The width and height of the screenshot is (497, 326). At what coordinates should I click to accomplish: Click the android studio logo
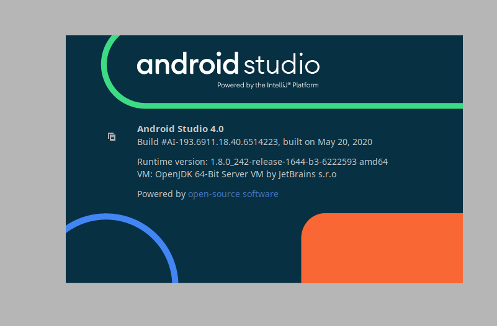pos(228,64)
